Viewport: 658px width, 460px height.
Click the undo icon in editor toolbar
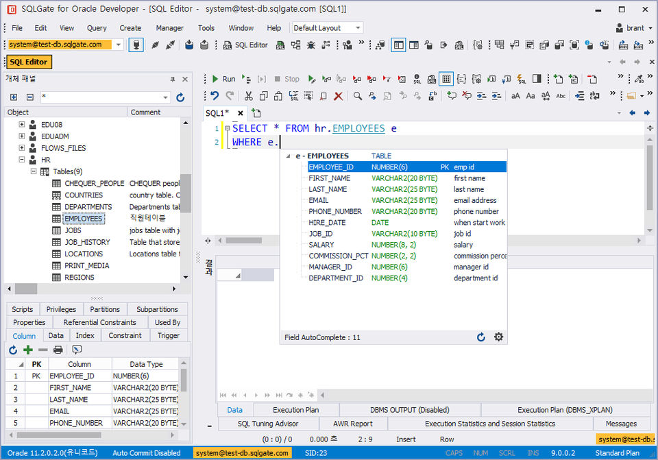click(x=214, y=96)
